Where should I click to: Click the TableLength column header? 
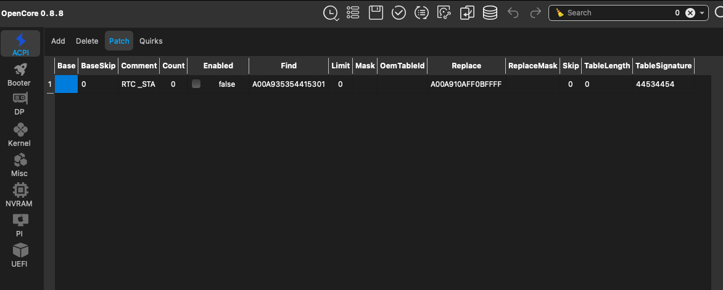coord(607,66)
